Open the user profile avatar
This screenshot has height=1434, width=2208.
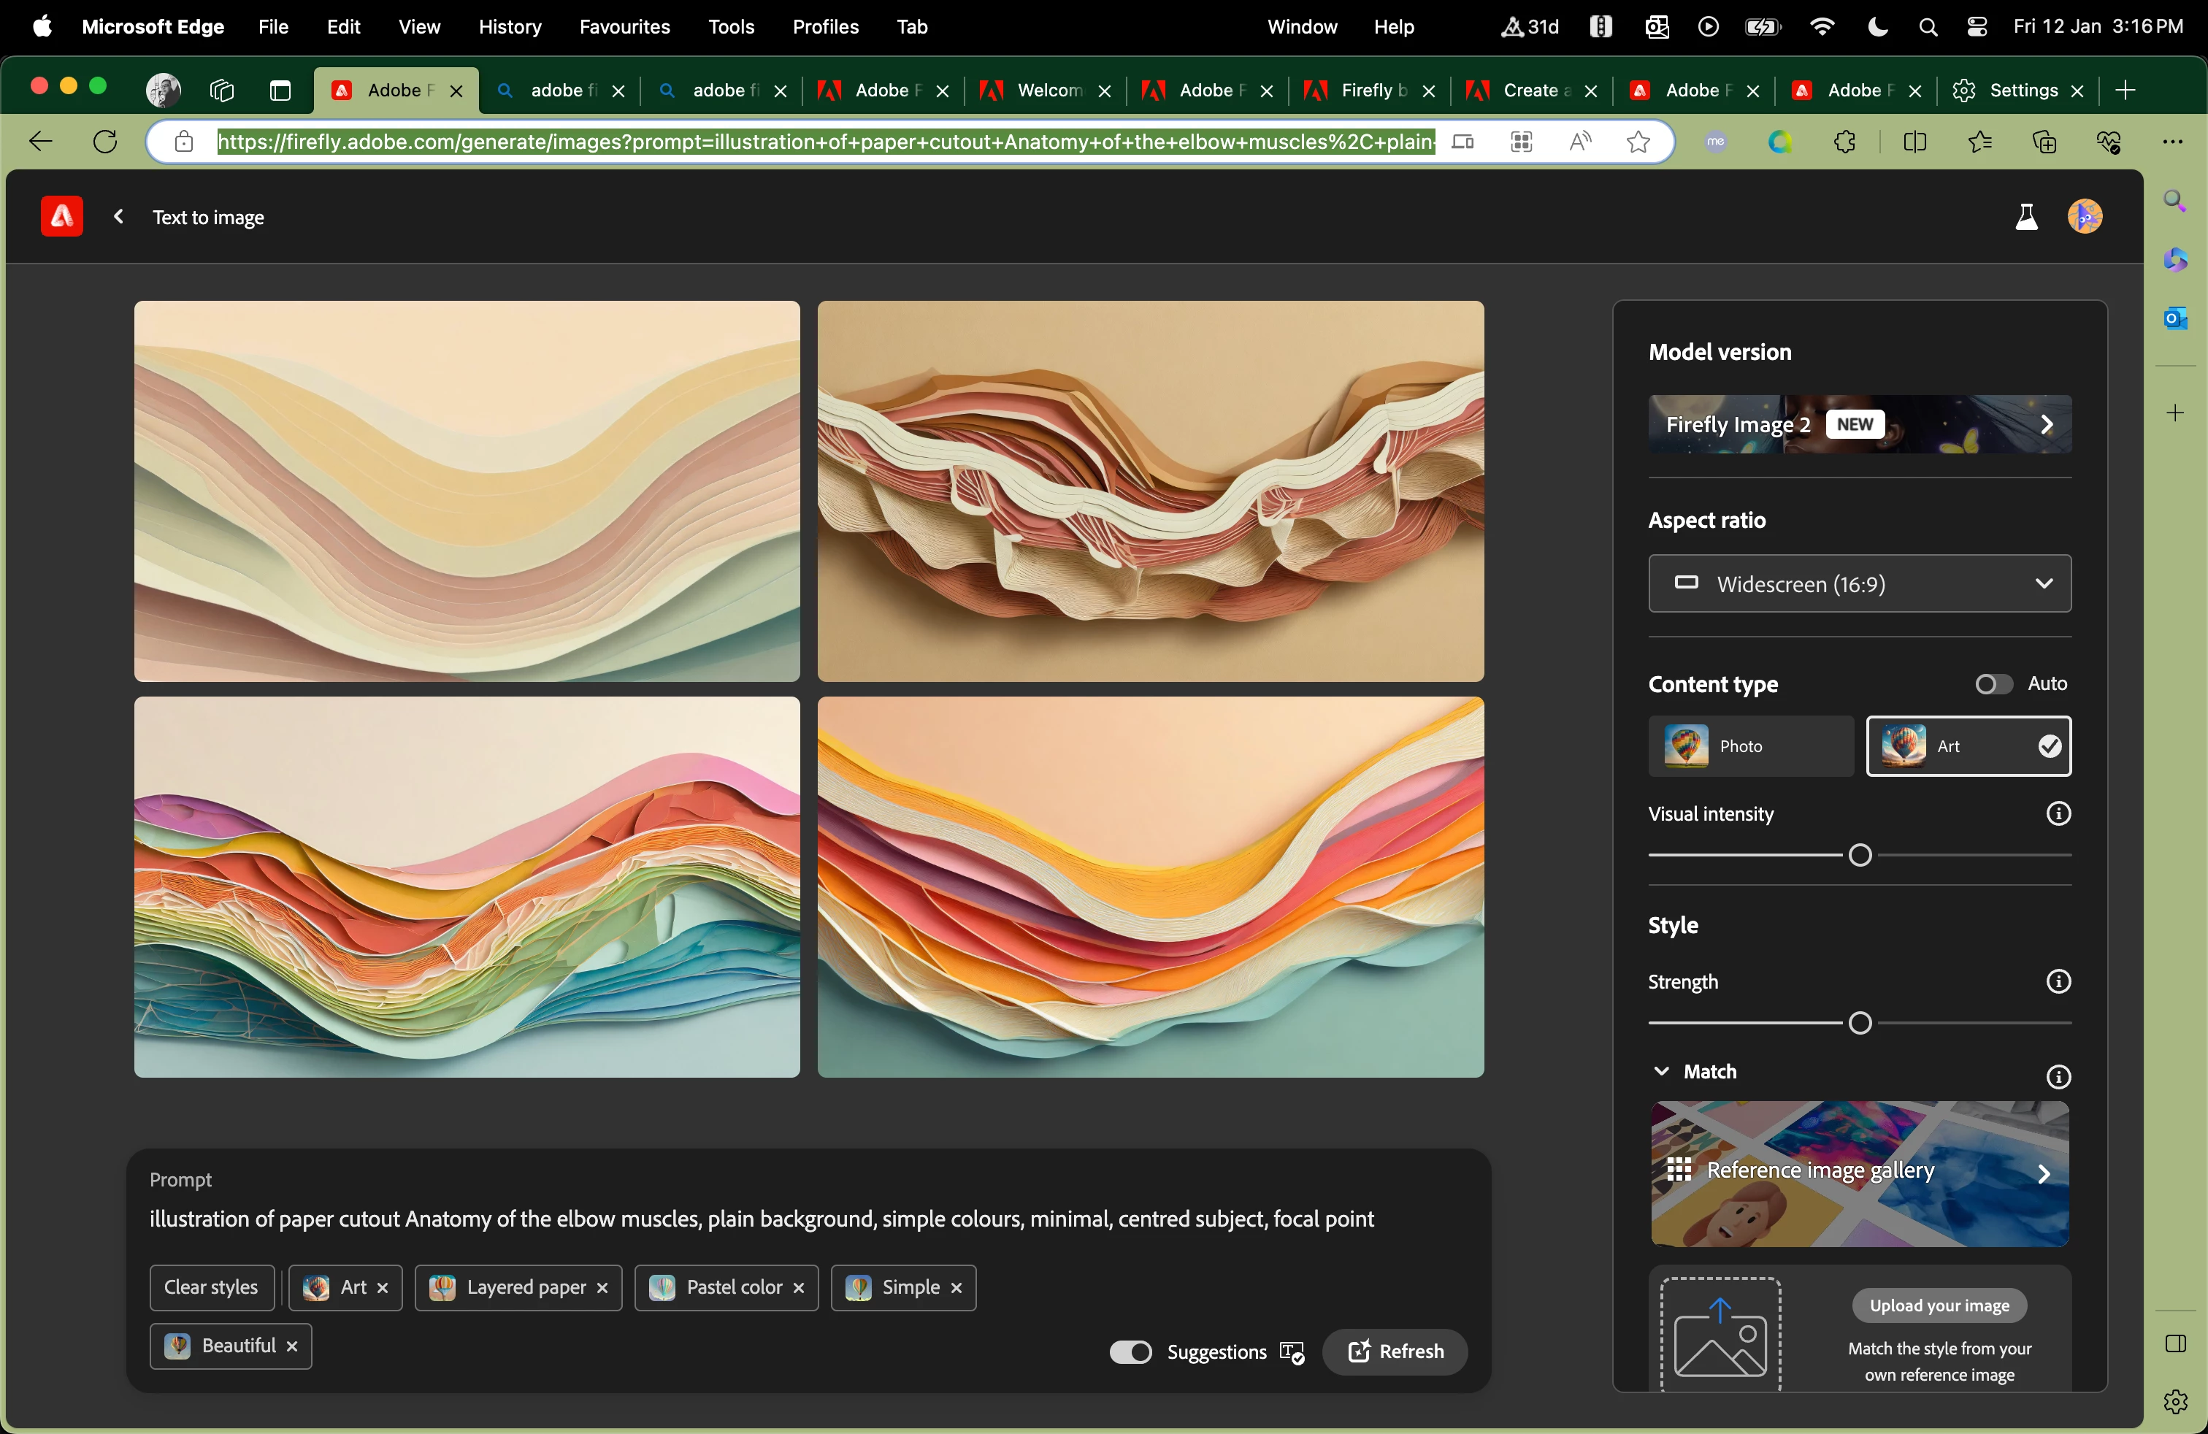pyautogui.click(x=2085, y=217)
